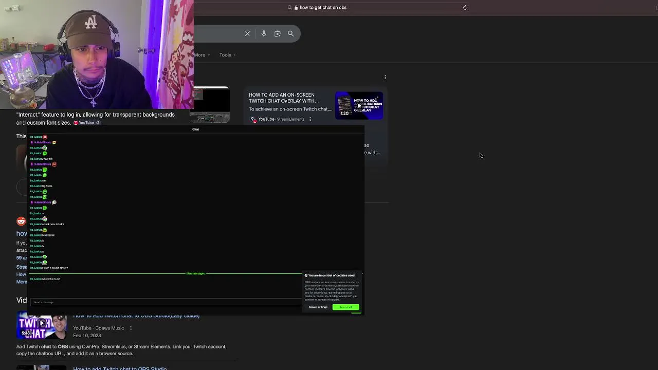The image size is (658, 370).
Task: Open search by image camera icon
Action: [x=277, y=33]
